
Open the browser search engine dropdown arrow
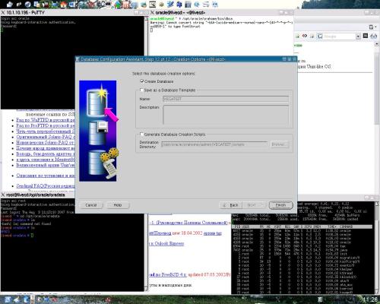[x=358, y=36]
